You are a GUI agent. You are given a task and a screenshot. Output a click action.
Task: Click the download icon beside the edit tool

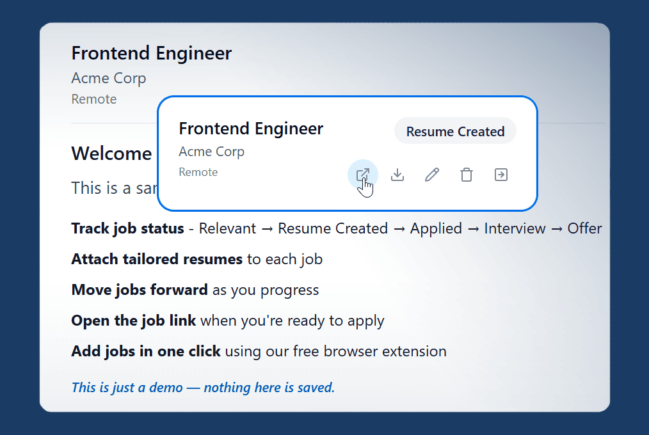[x=397, y=174]
